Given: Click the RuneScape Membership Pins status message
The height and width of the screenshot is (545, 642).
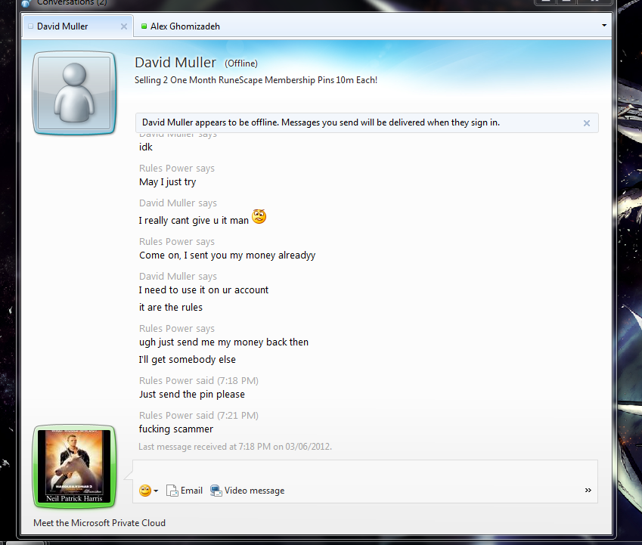Looking at the screenshot, I should point(256,80).
